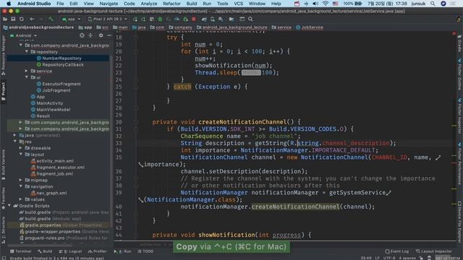Collapse the navigation folder
Screen dimensions: 463x260
21,186
